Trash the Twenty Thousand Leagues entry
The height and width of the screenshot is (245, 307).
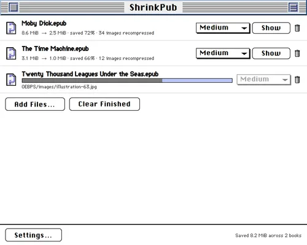[x=297, y=80]
